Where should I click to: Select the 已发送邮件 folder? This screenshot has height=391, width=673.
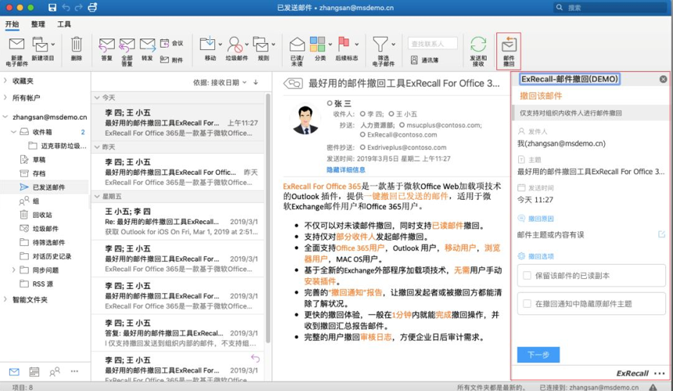[x=45, y=187]
